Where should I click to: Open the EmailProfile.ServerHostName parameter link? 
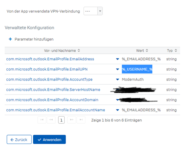[x=53, y=90]
